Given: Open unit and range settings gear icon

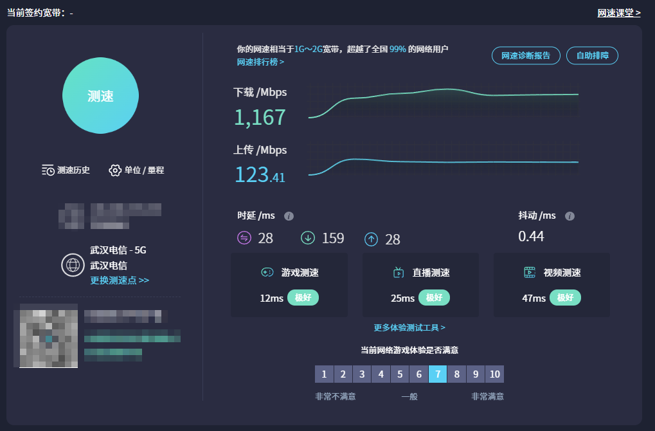Looking at the screenshot, I should pos(115,170).
